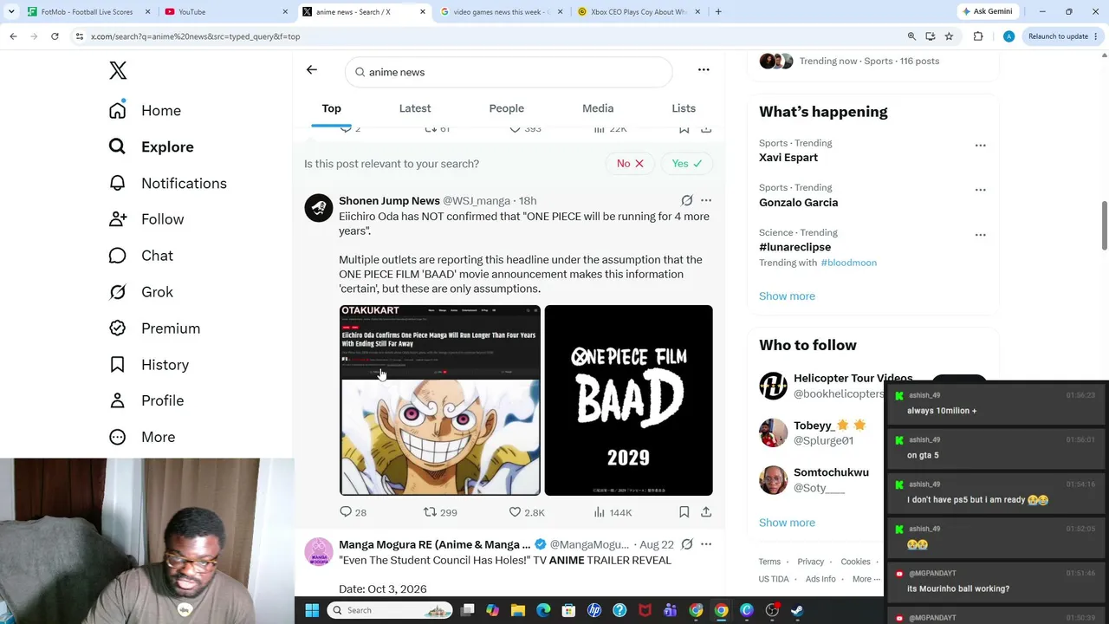Open your Profile page
The height and width of the screenshot is (624, 1109).
pos(146,400)
